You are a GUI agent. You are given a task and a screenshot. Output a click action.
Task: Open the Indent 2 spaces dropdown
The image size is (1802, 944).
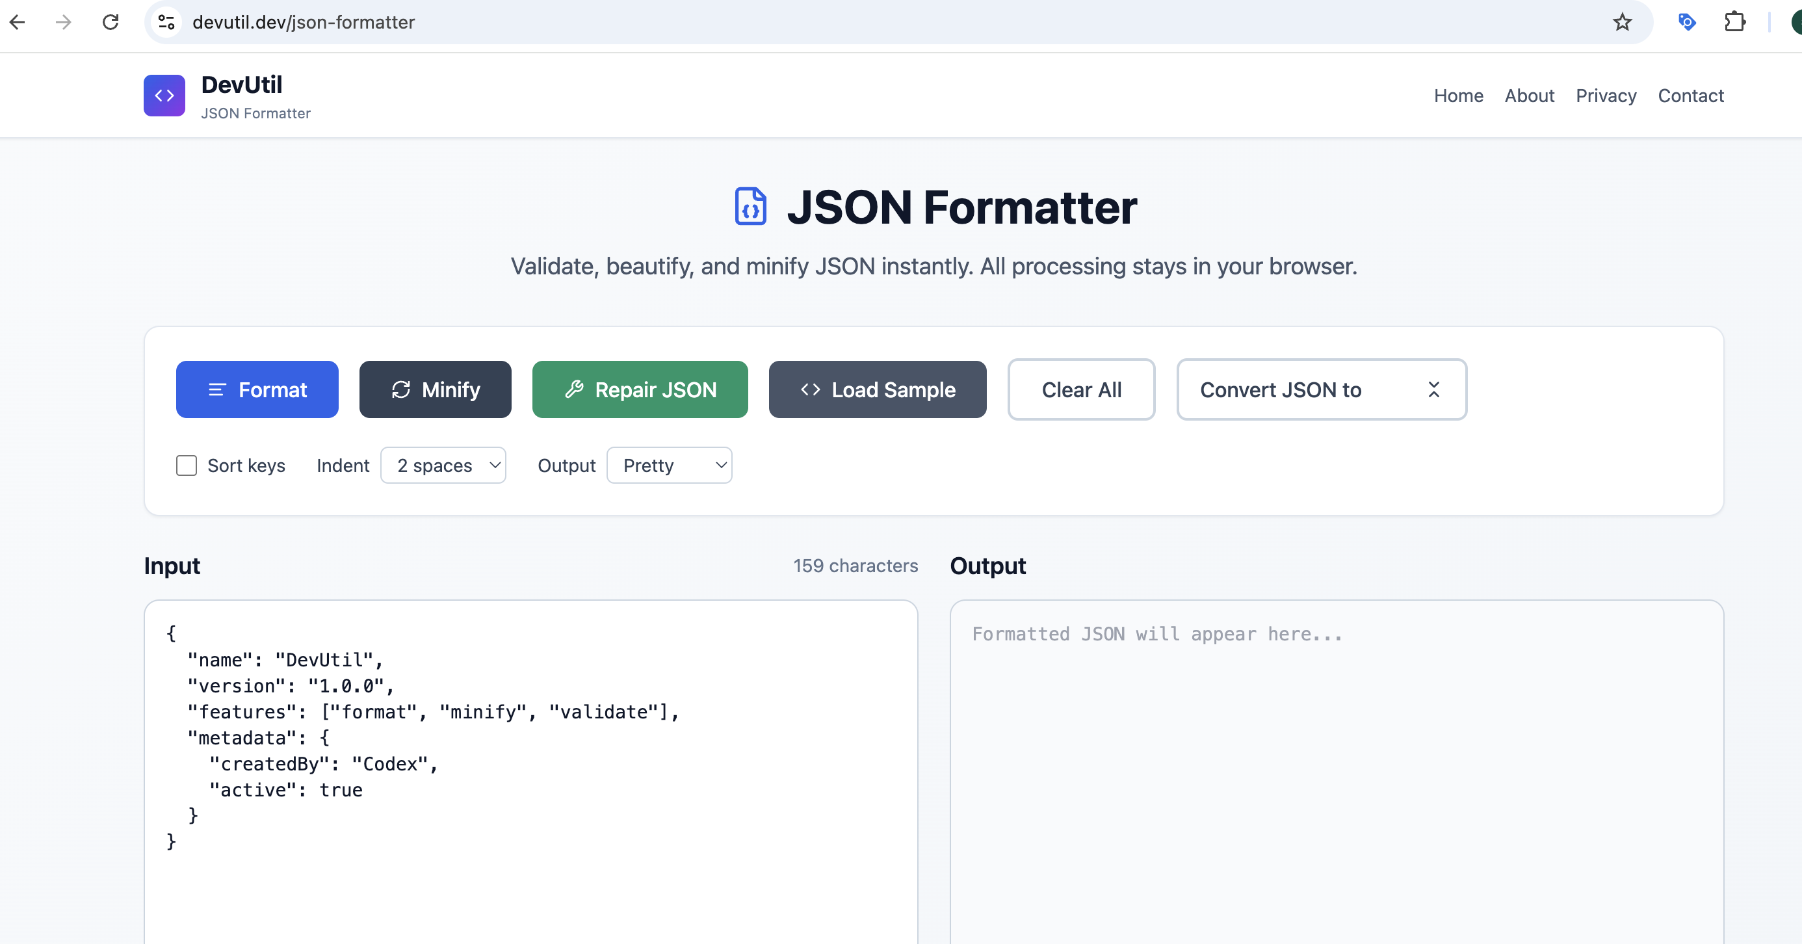click(443, 465)
